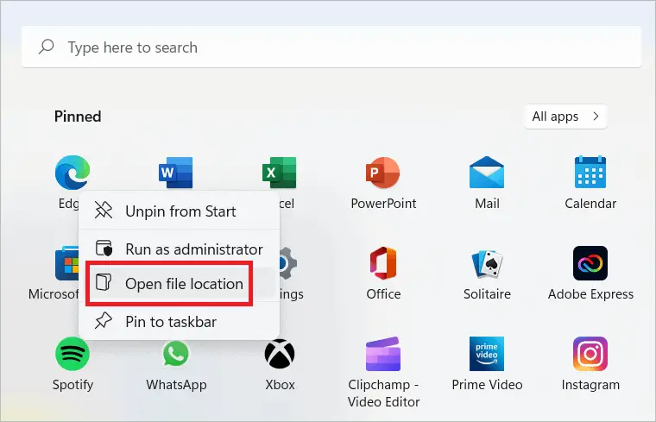Launch Adobe Express
The width and height of the screenshot is (656, 422).
point(590,263)
